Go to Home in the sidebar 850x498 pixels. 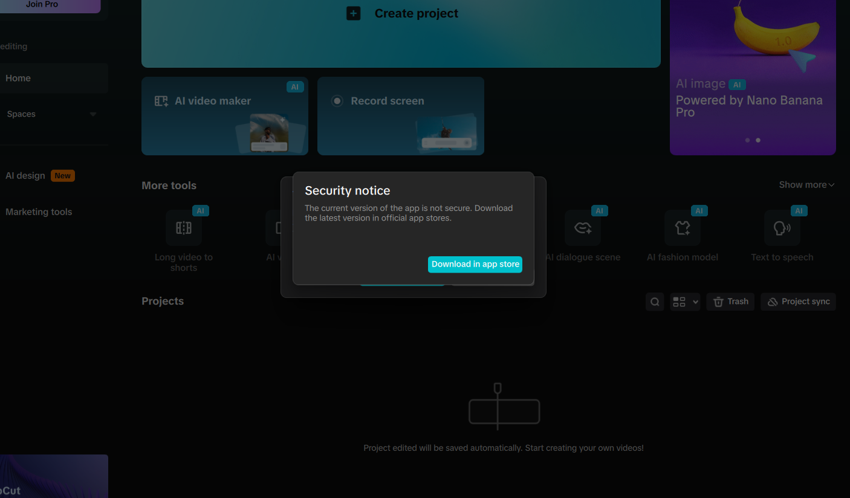click(x=18, y=78)
